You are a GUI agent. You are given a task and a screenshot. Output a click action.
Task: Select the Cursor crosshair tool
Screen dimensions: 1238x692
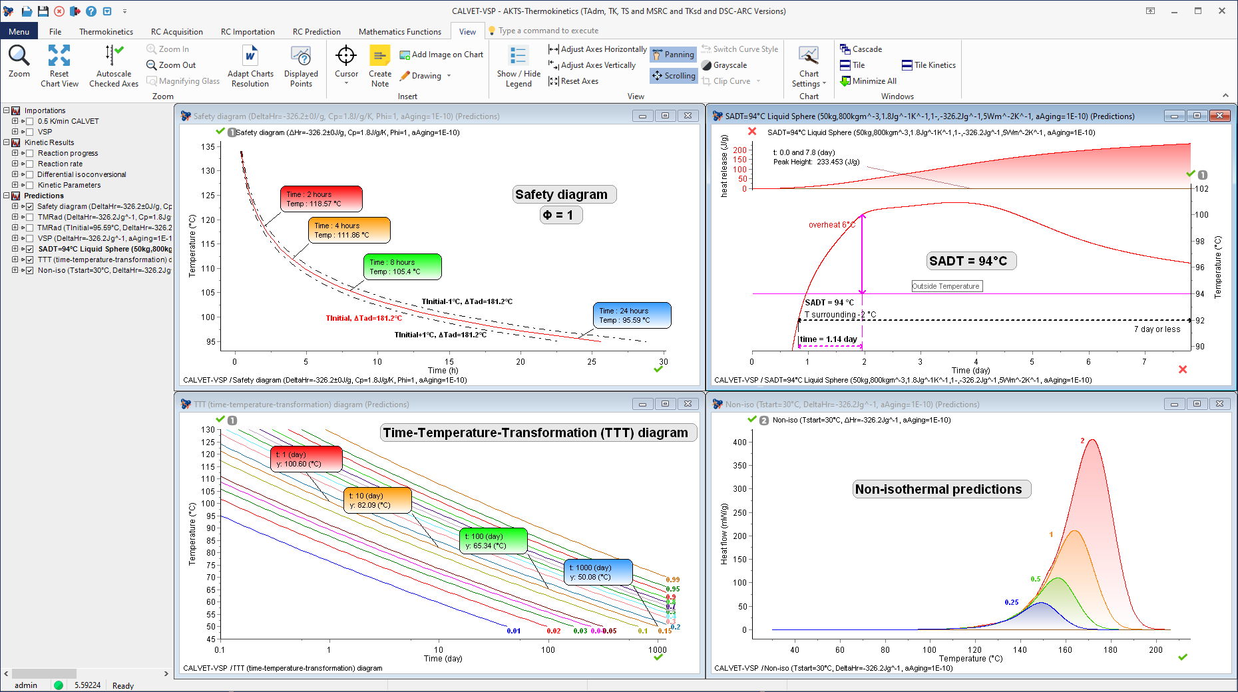point(346,57)
